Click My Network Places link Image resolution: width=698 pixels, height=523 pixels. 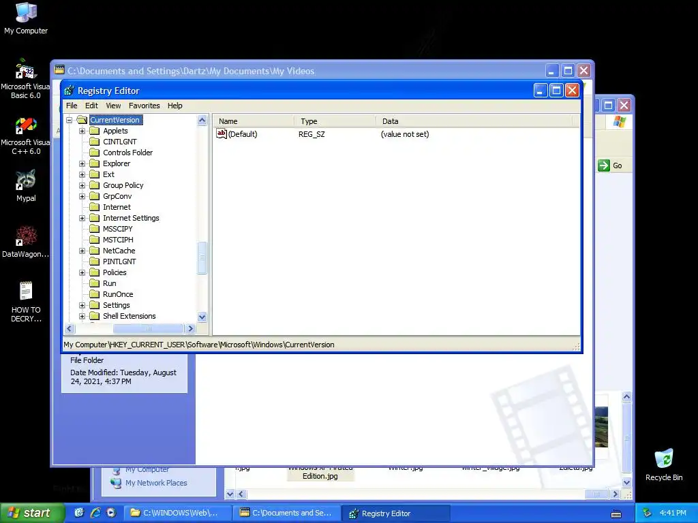tap(156, 483)
